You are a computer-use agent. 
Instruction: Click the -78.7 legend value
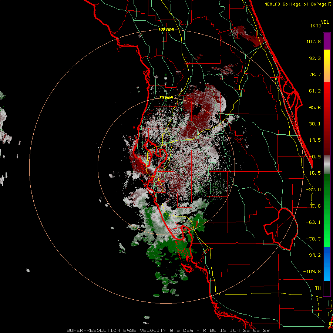(313, 239)
